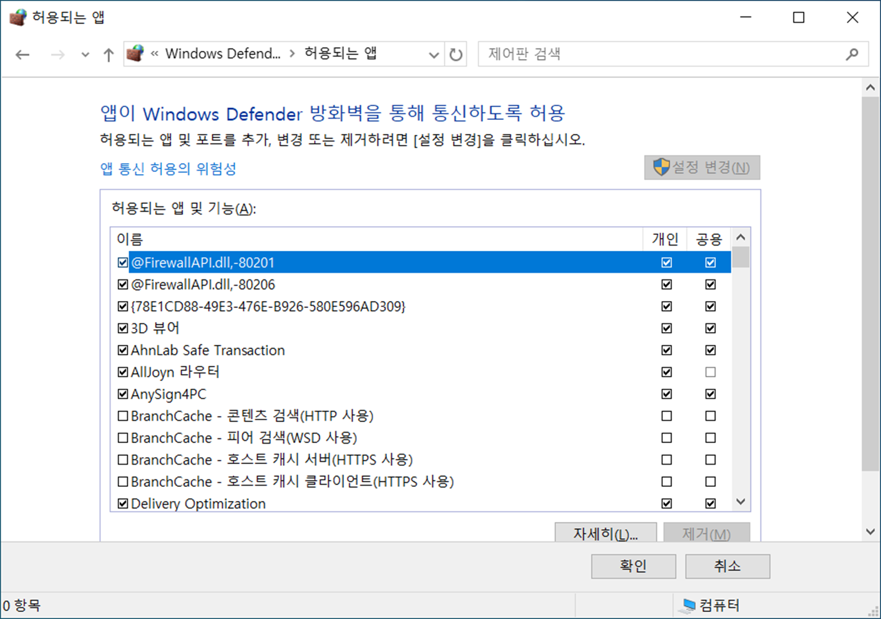Click the window scroll up arrow
Viewport: 881px width, 619px height.
click(x=870, y=88)
